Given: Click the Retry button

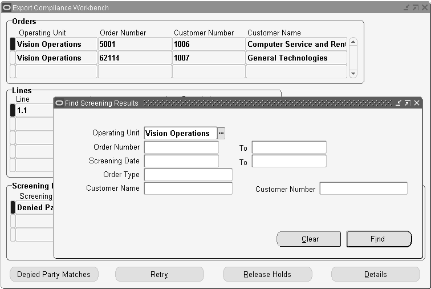Looking at the screenshot, I should [x=160, y=274].
